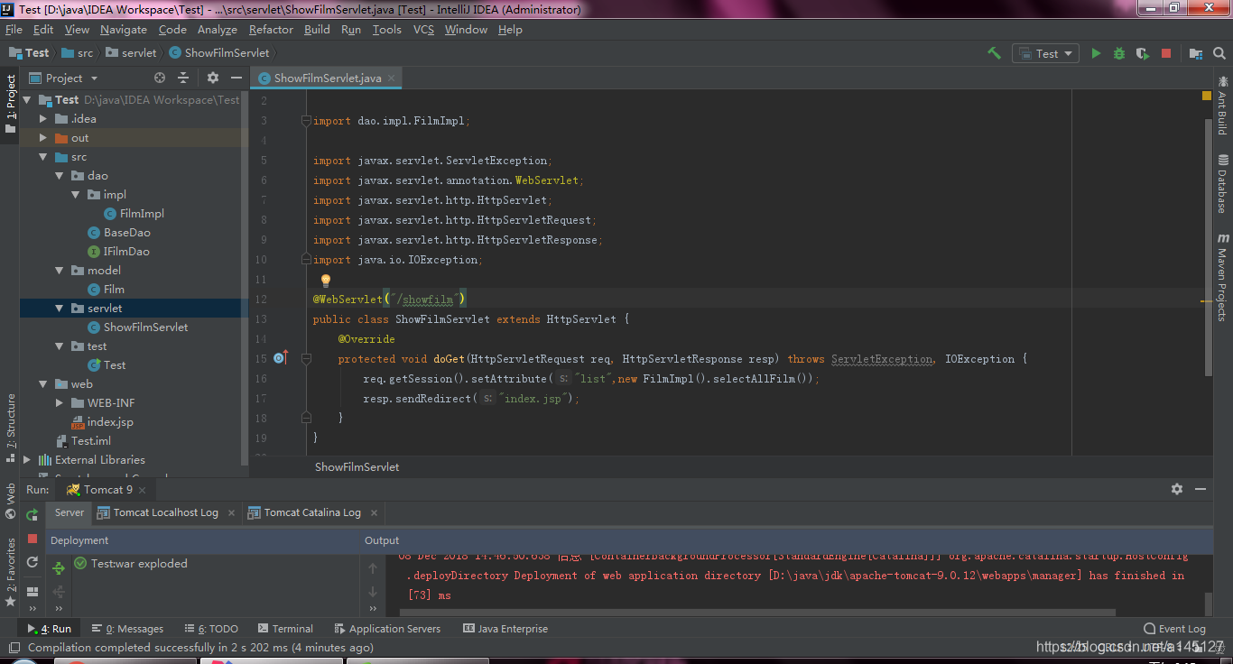
Task: Open the Maven Projects tool window
Action: point(1222,277)
